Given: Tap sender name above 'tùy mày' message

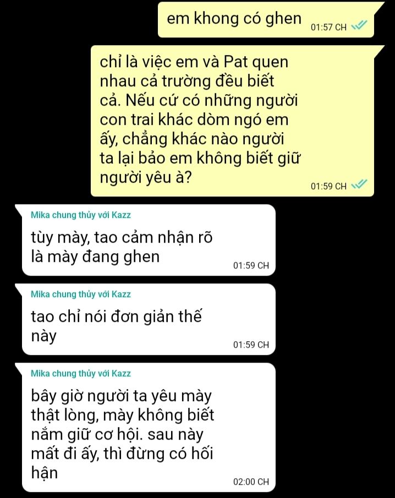Looking at the screenshot, I should tap(81, 215).
